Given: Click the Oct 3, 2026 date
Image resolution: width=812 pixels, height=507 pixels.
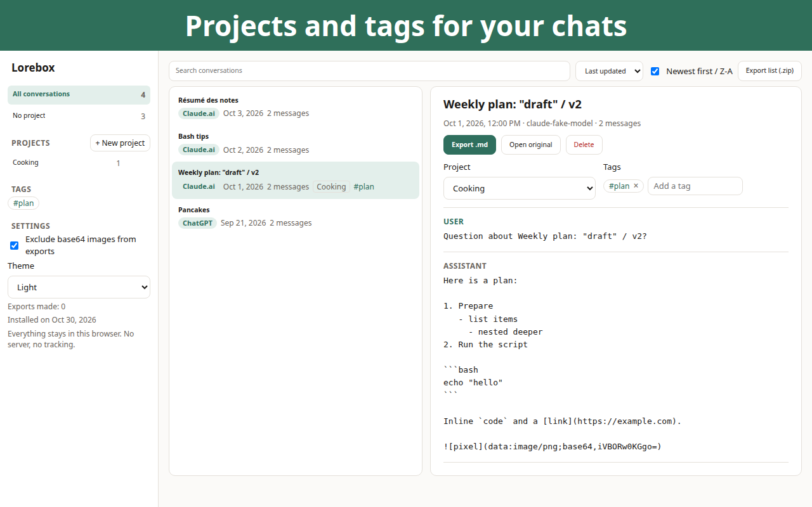Looking at the screenshot, I should click(243, 113).
